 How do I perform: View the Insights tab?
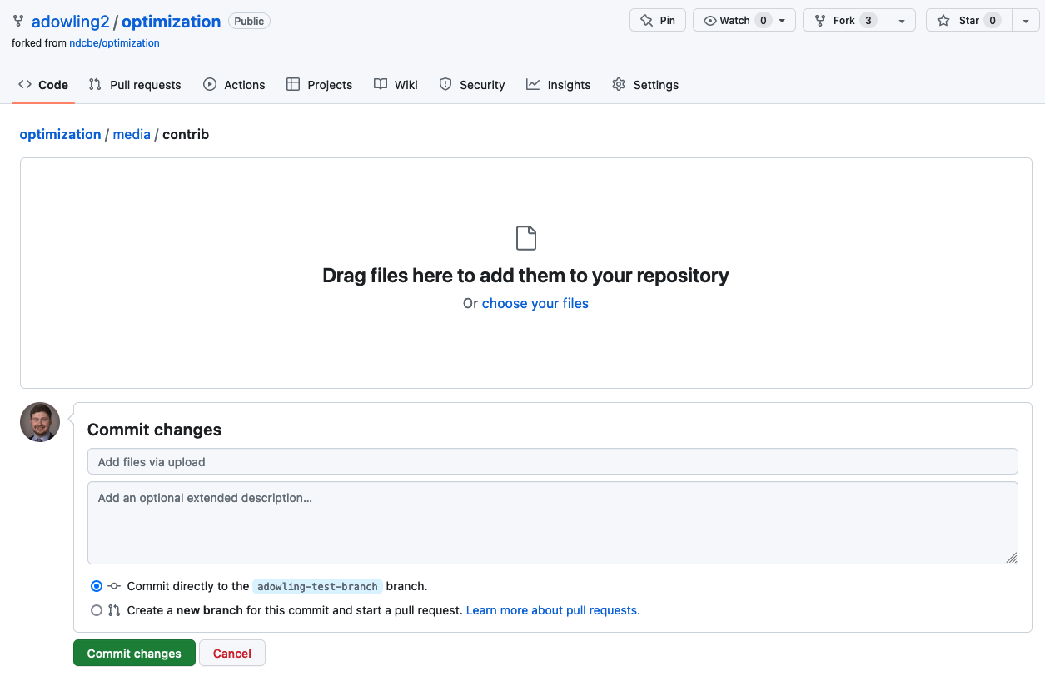tap(558, 85)
